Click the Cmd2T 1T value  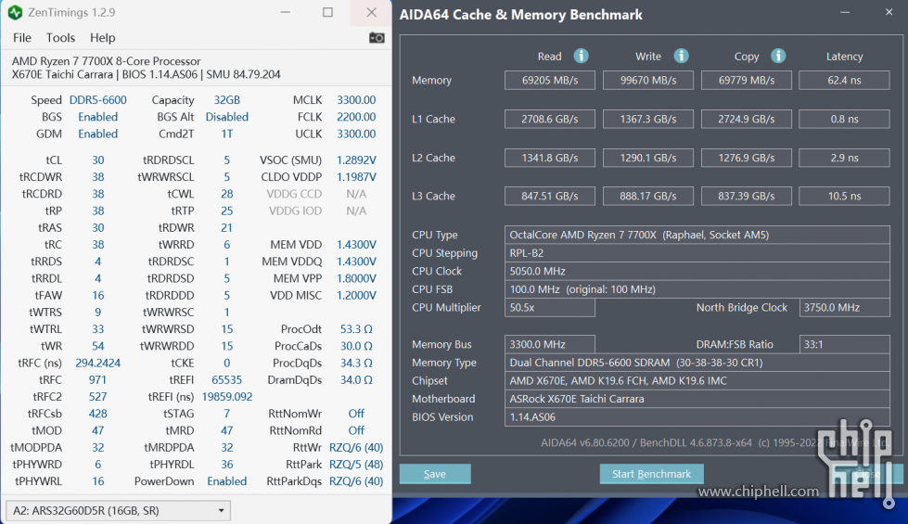[x=226, y=134]
